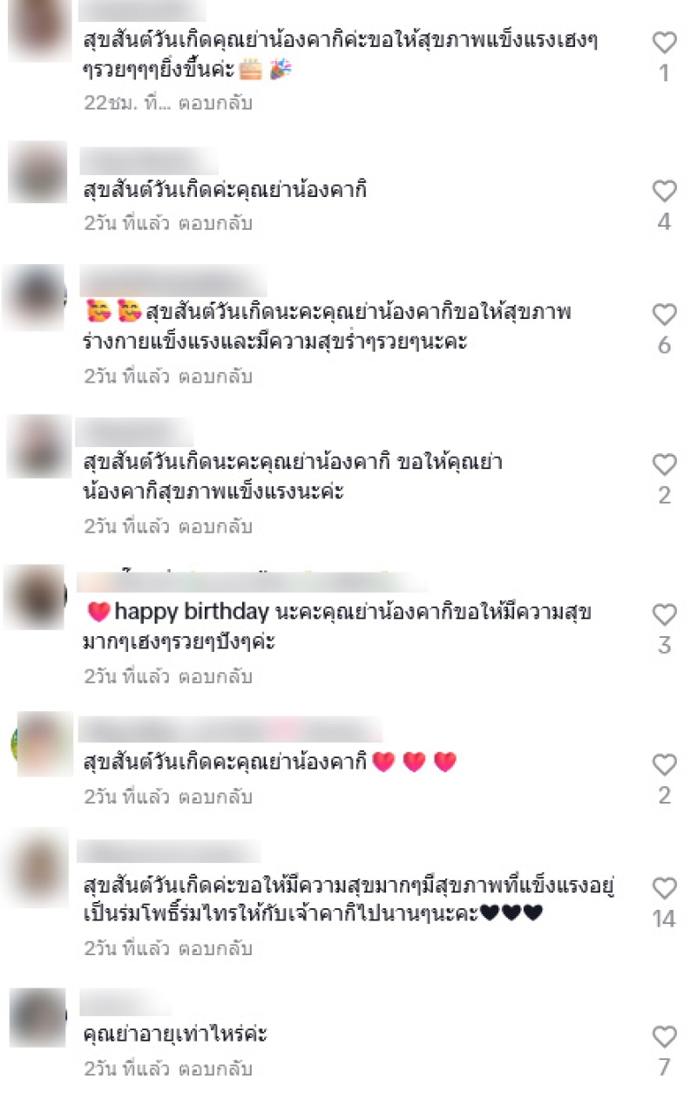The image size is (697, 1099).
Task: Click ตอบกลับ under the 'คุณย่าอายุเท่าไหร่ค่ะ' comment
Action: click(215, 1068)
